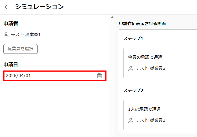Screen dimensions: 197x137
Task: Click the シミュレーション page title
Action: point(39,7)
